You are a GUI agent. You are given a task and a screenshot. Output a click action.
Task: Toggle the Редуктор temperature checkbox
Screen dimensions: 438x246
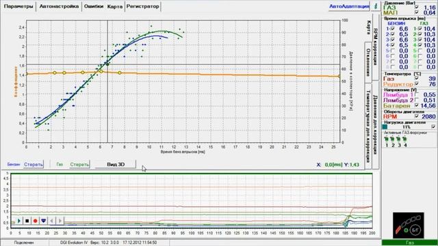[x=417, y=83]
